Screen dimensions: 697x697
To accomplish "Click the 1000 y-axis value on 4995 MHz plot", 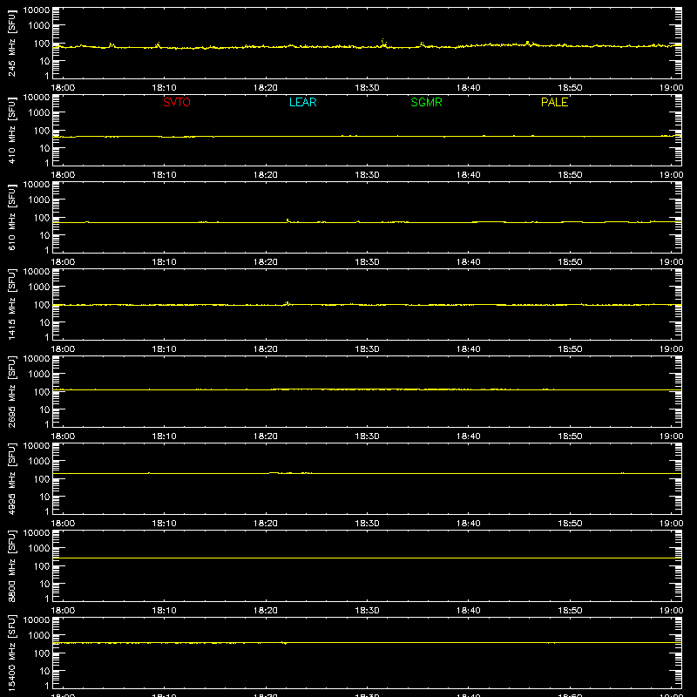I will tap(39, 462).
